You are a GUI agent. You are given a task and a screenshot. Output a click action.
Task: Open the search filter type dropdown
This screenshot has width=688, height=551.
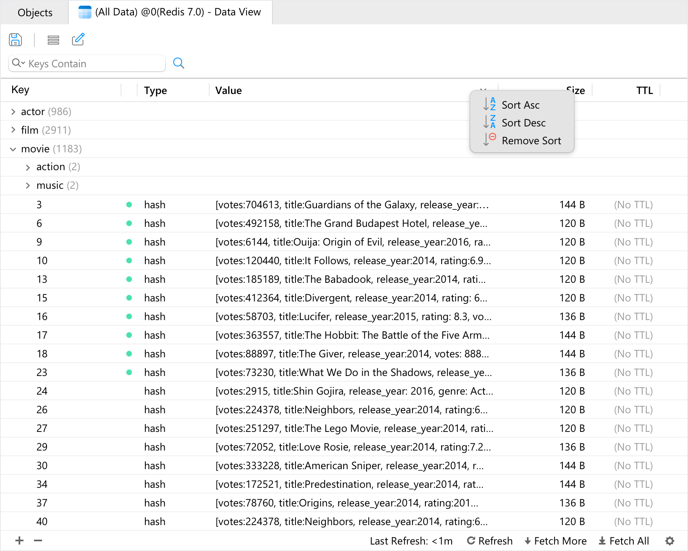click(x=19, y=63)
